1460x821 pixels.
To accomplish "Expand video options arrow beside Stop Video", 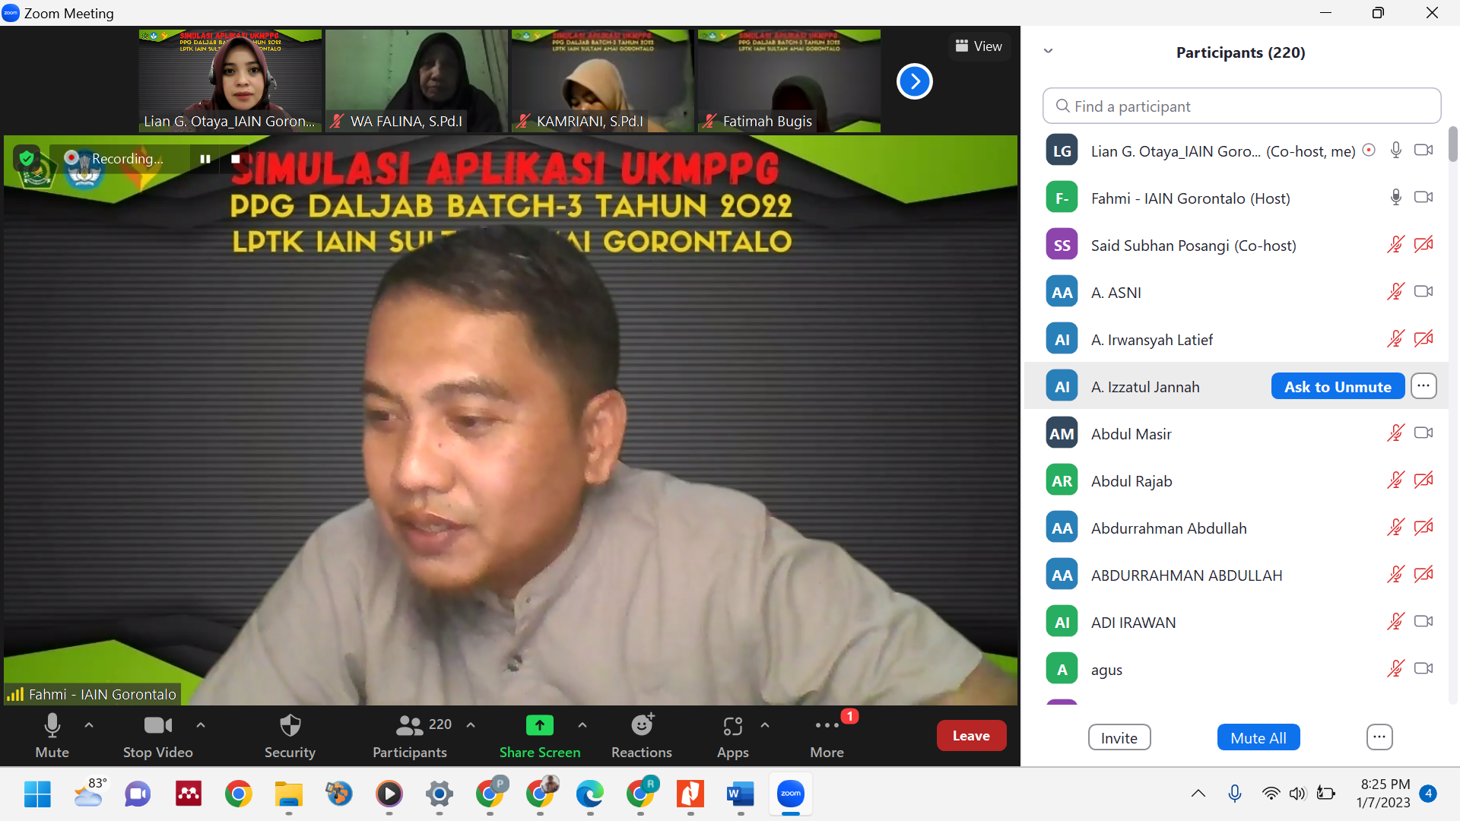I will tap(201, 725).
